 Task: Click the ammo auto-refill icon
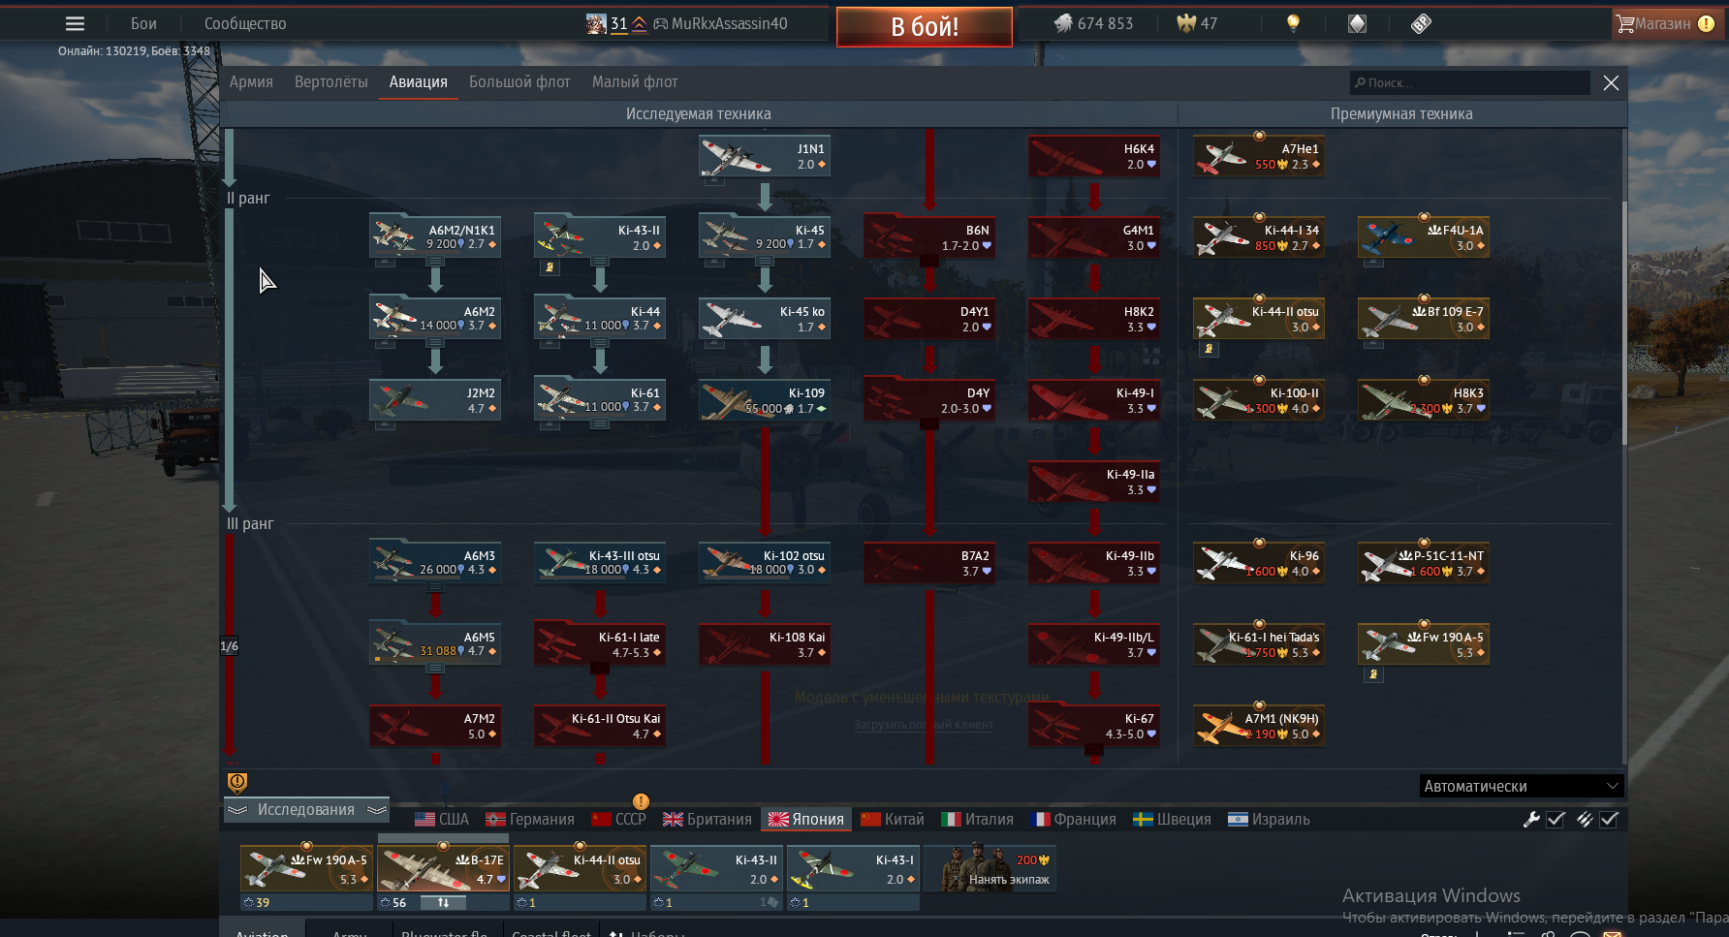click(1585, 820)
